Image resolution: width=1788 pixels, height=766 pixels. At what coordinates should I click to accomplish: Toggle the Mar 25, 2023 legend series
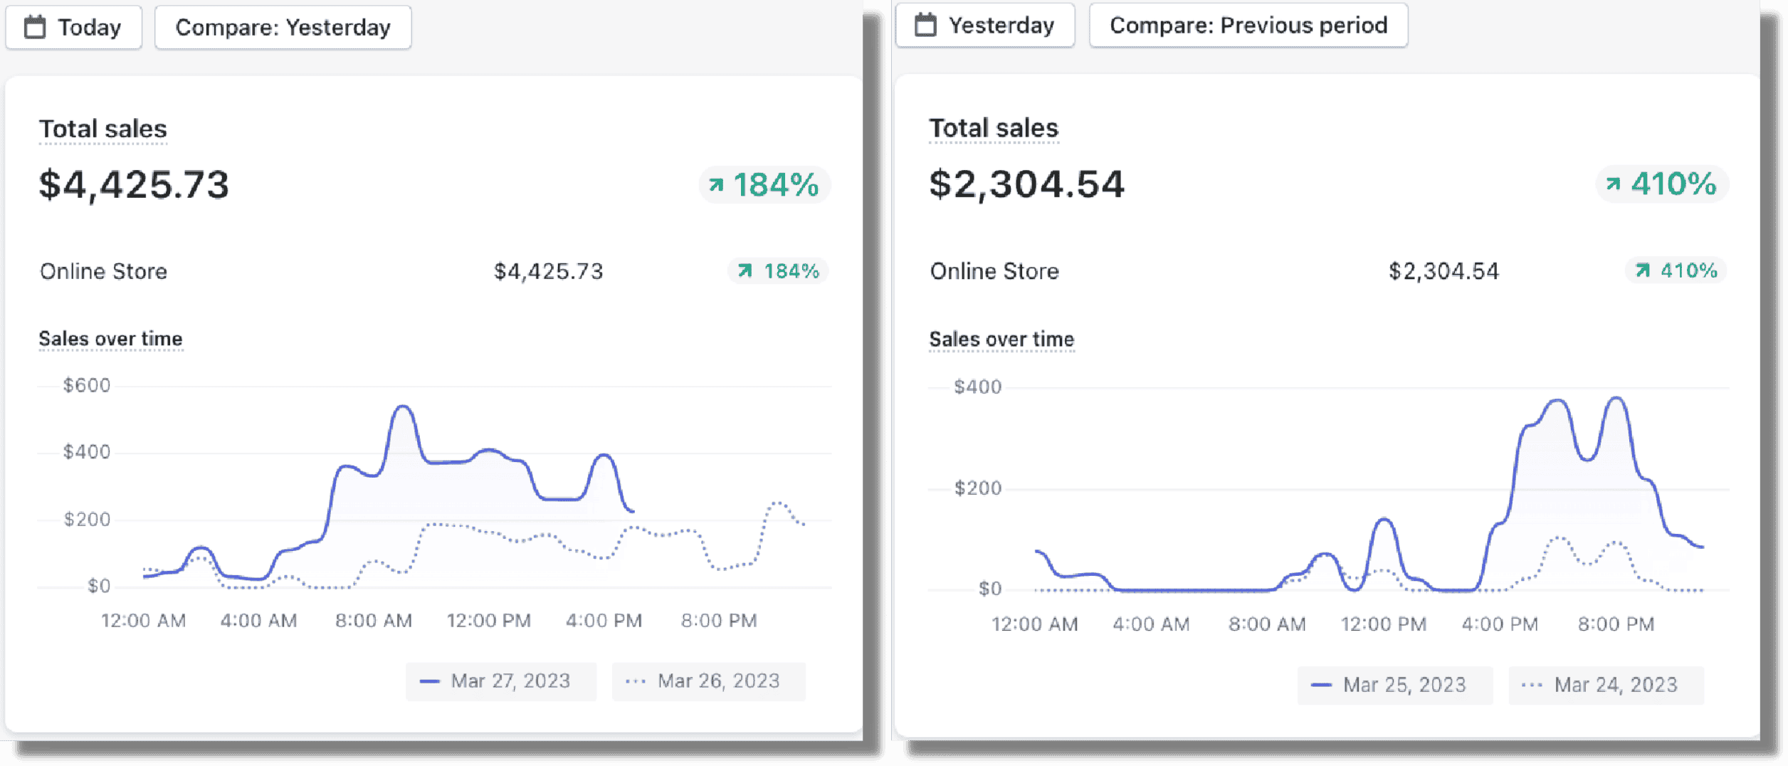coord(1394,685)
